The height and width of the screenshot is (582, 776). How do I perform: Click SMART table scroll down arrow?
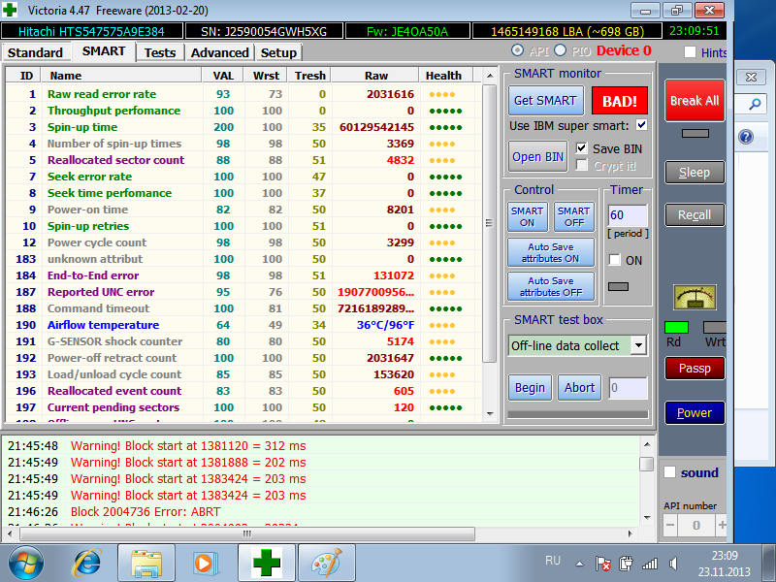[x=490, y=413]
